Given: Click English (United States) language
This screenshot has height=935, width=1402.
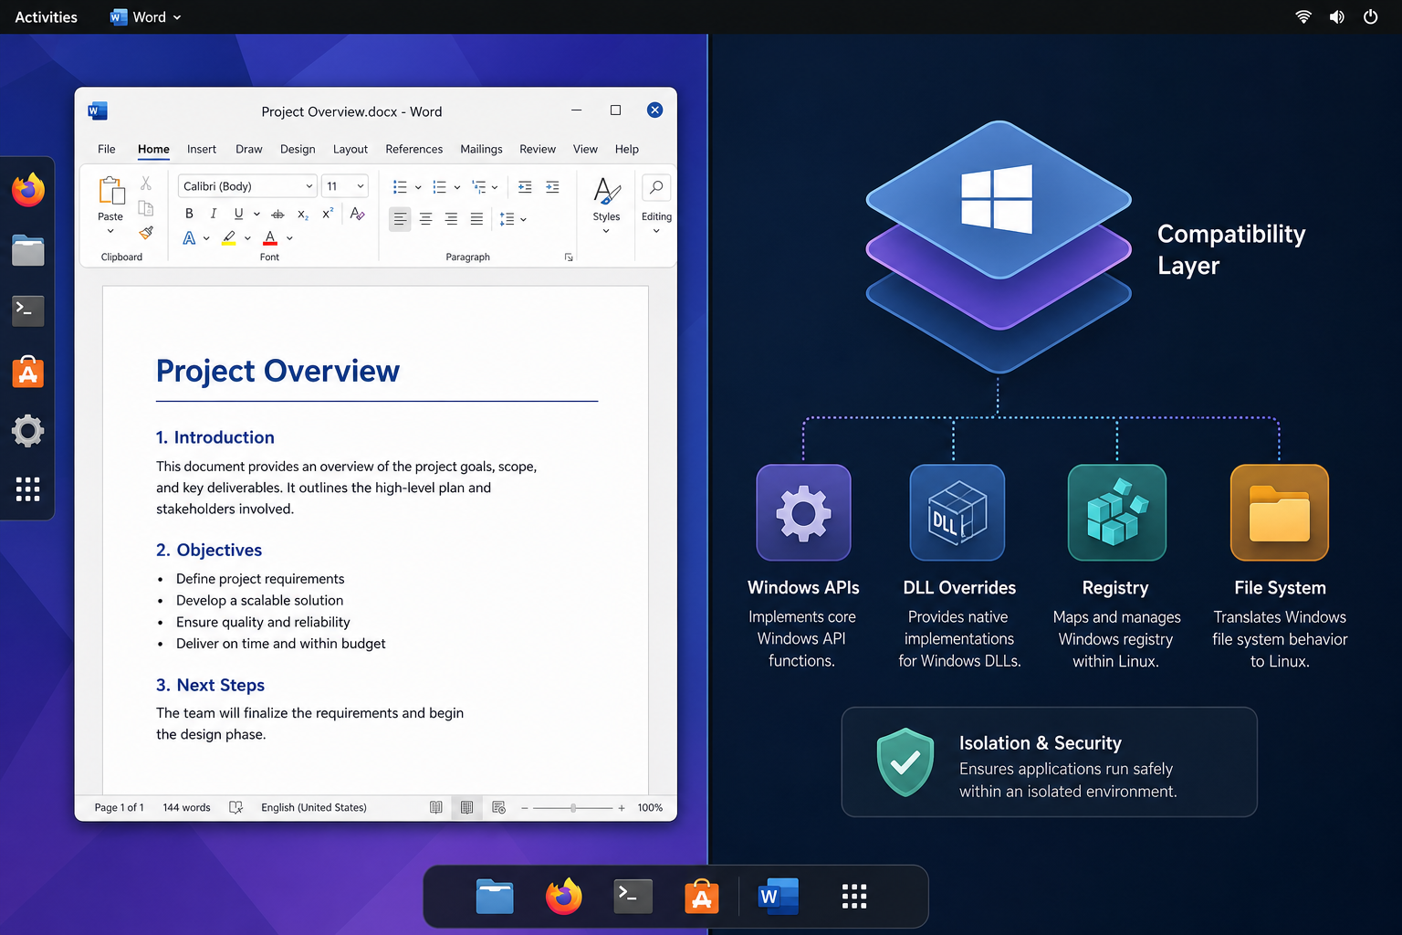Looking at the screenshot, I should (314, 807).
